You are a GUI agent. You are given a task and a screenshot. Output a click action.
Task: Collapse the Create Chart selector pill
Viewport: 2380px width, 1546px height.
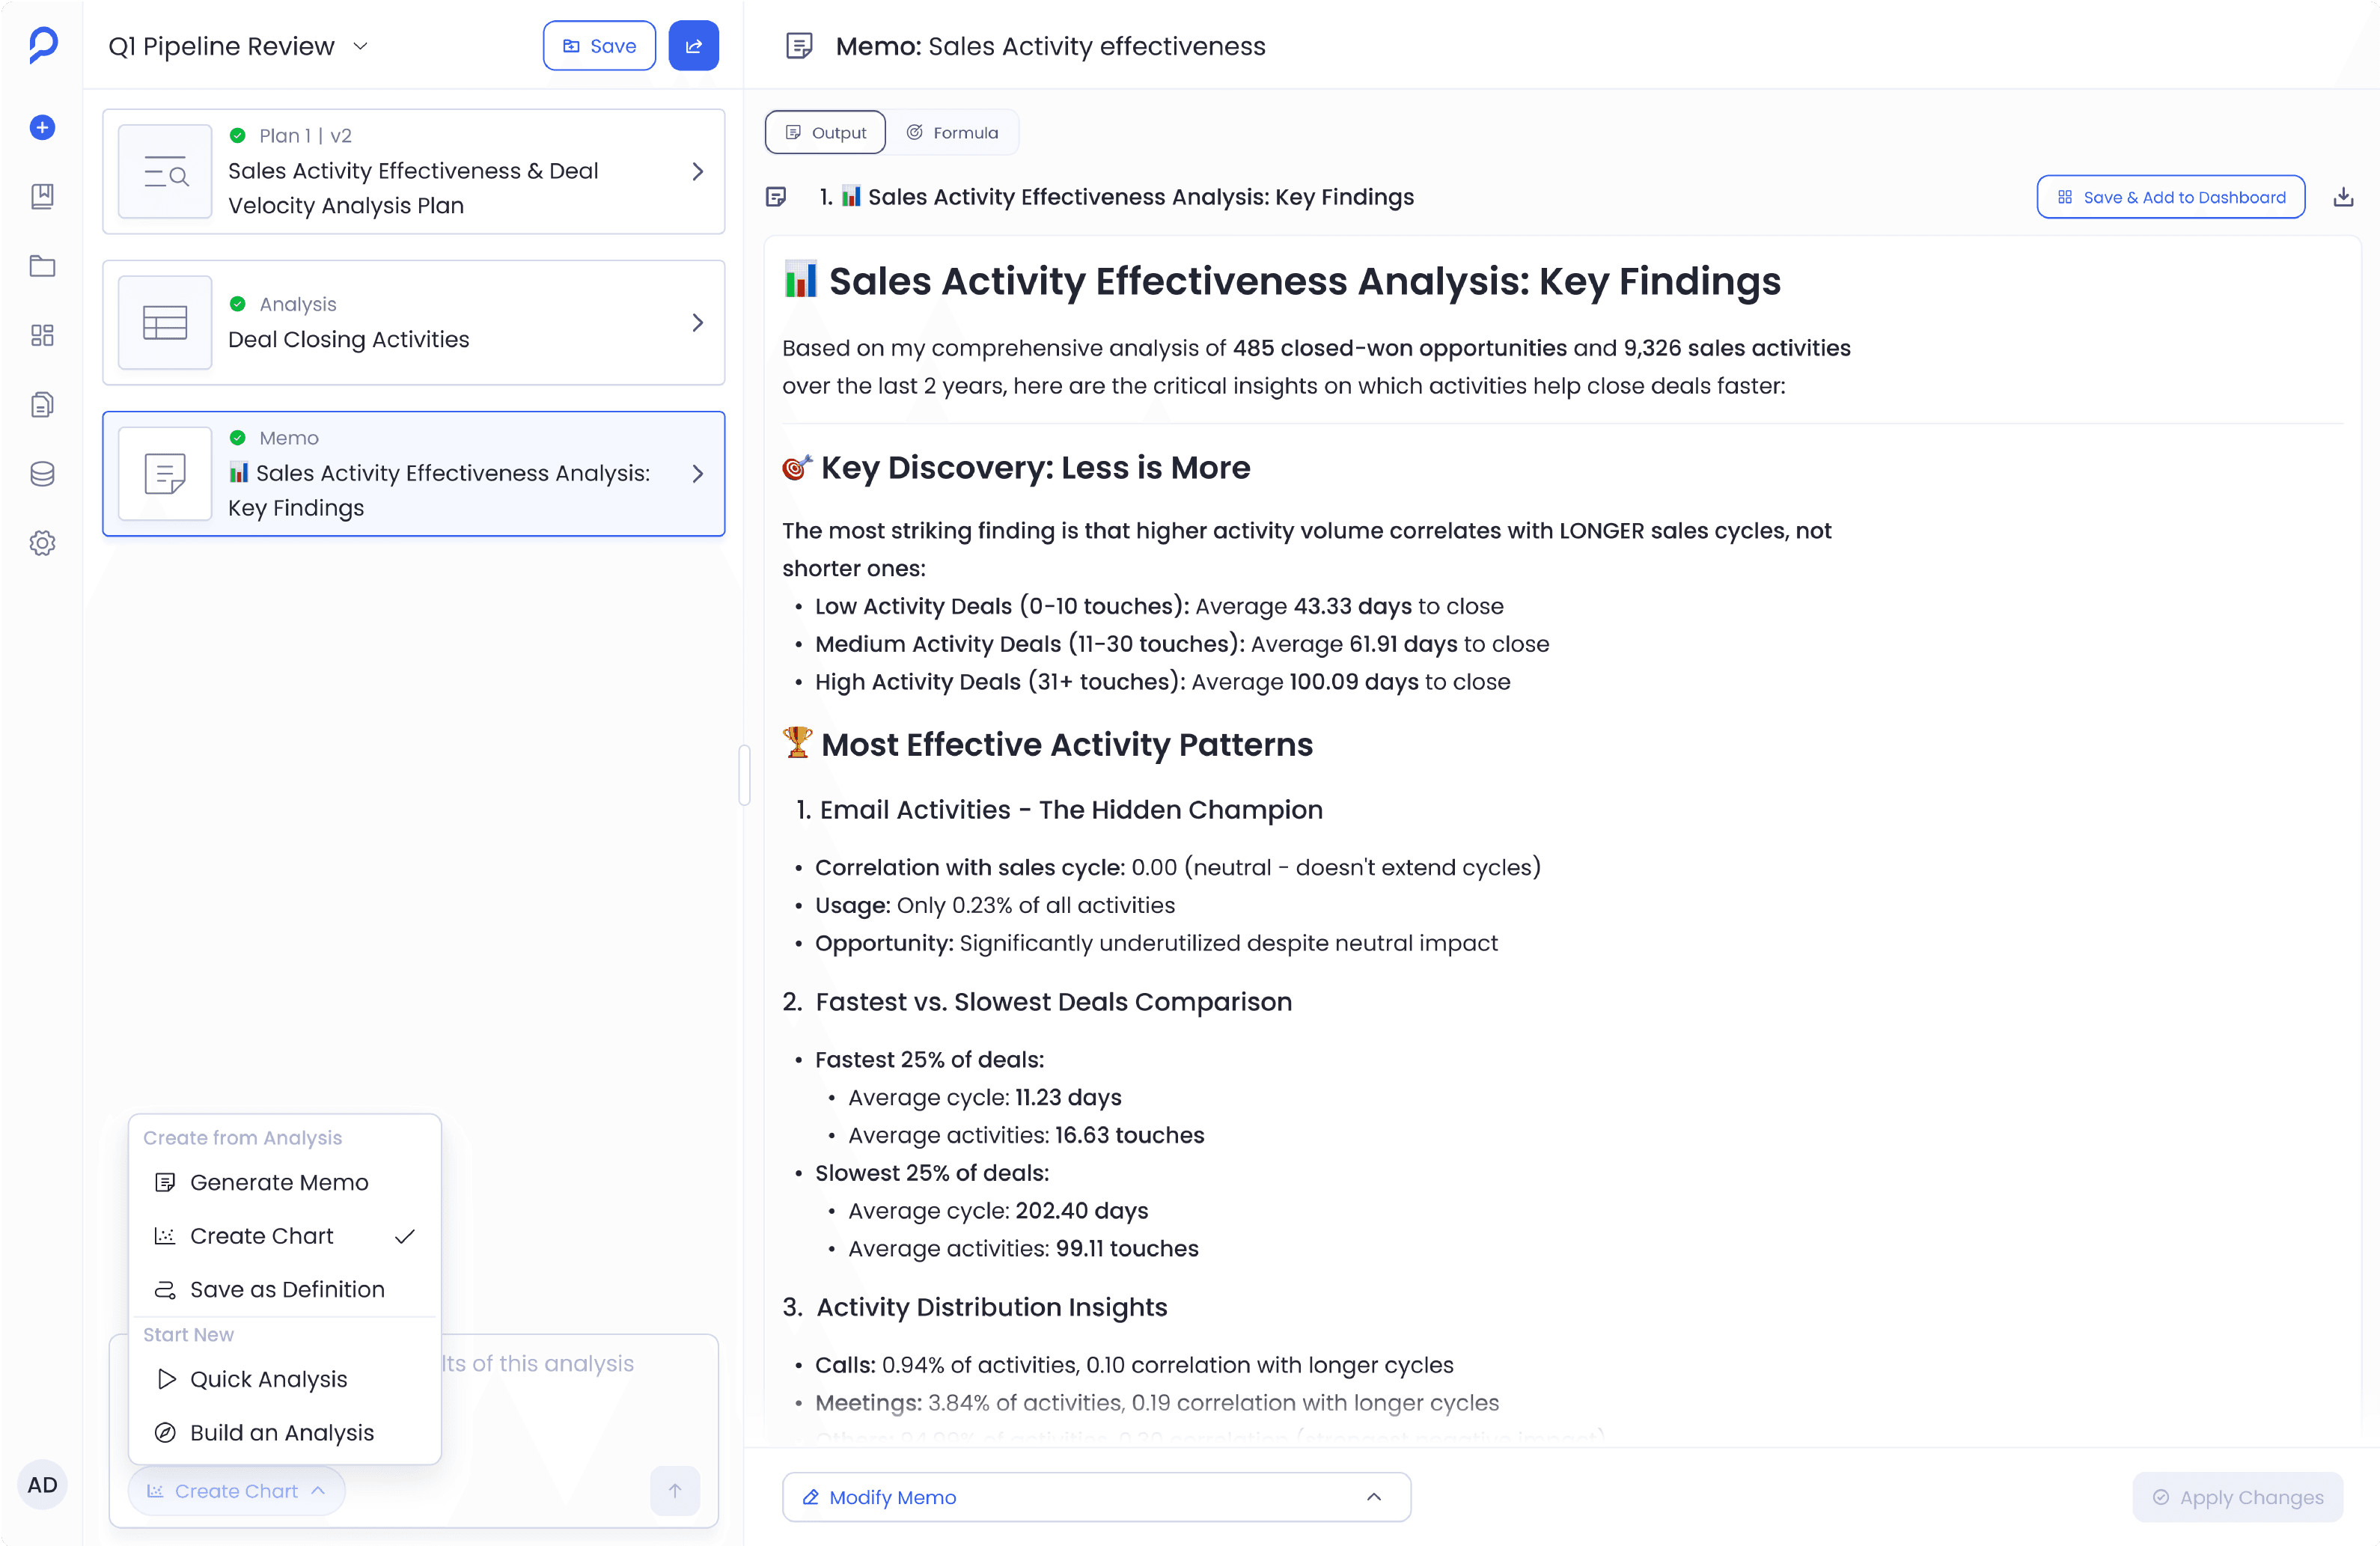coord(236,1490)
